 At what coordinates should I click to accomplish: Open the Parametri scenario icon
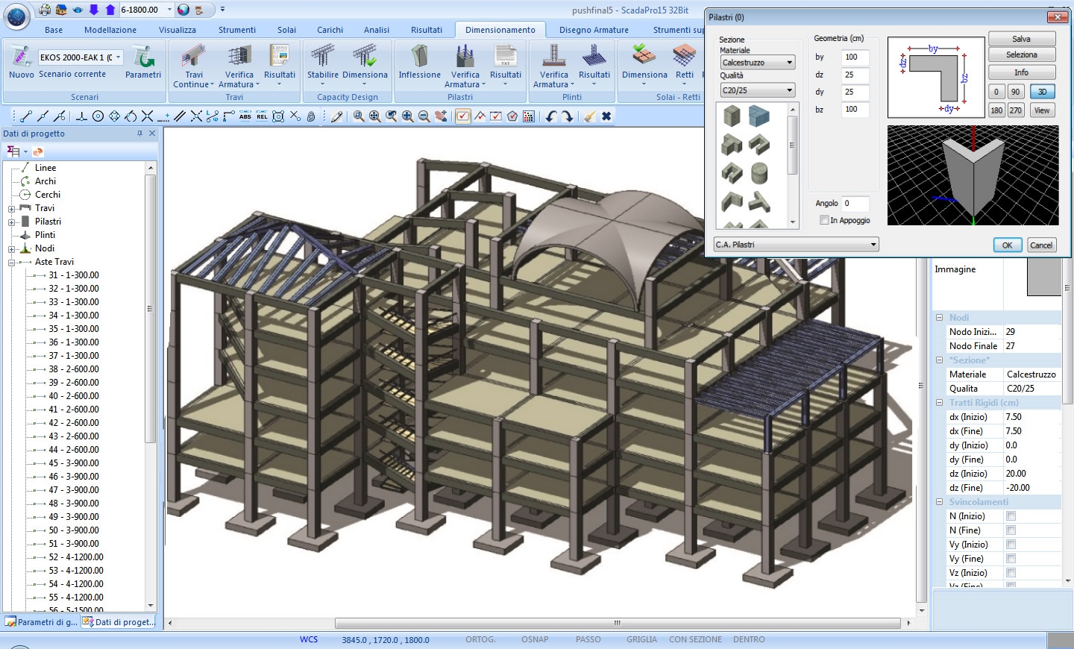(143, 57)
